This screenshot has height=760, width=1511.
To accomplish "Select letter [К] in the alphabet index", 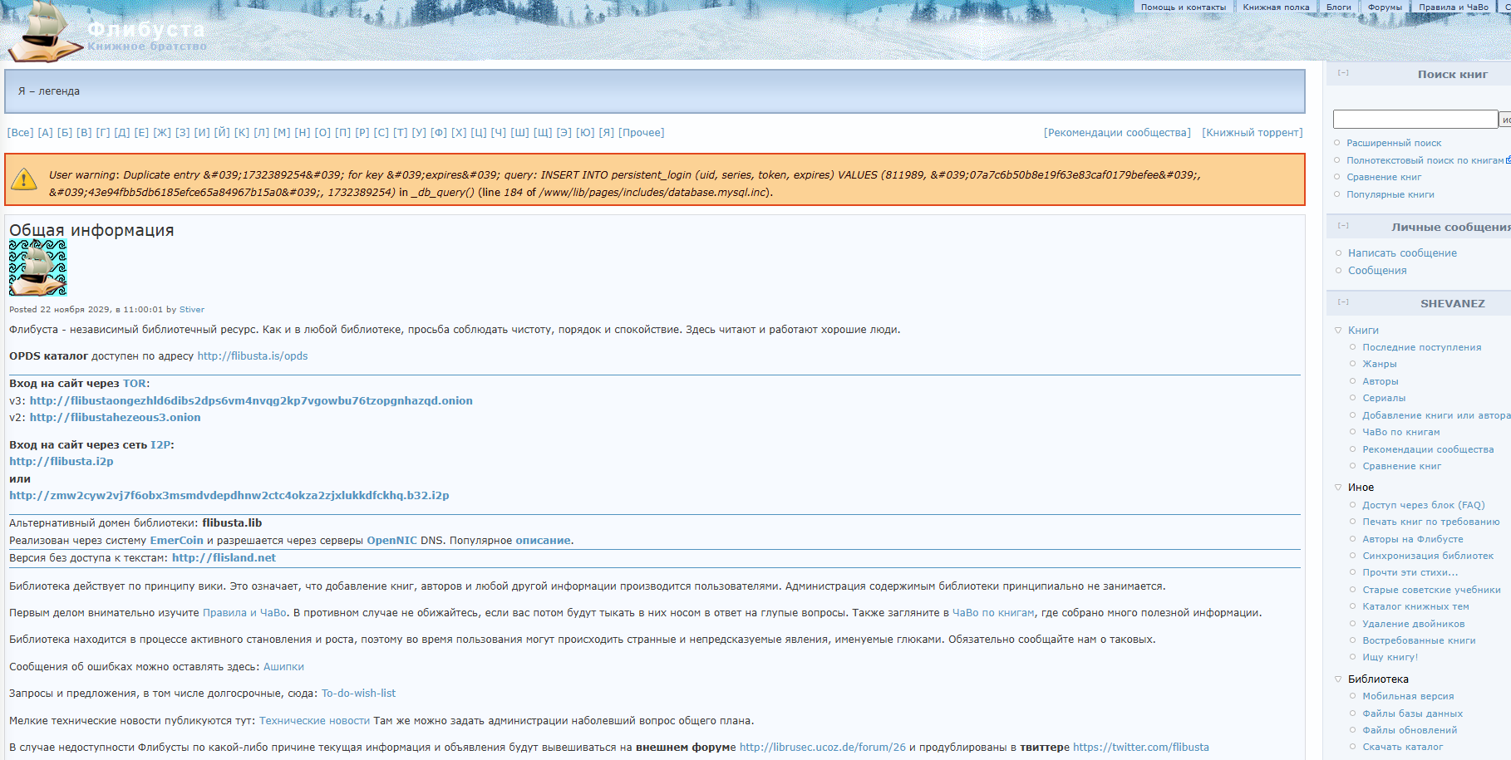I will click(x=242, y=133).
